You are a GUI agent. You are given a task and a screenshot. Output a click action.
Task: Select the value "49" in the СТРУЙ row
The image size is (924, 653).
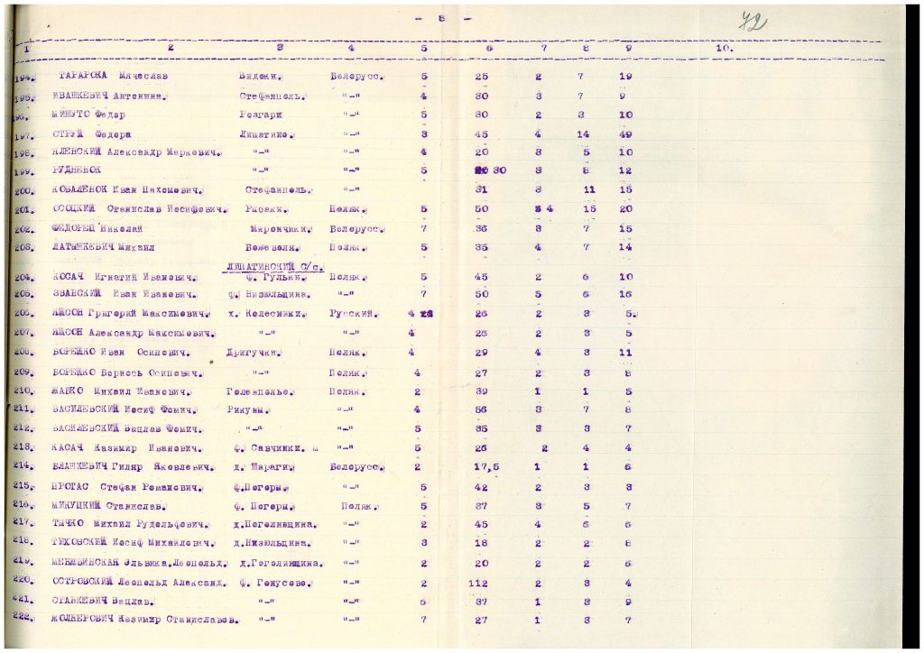[x=626, y=134]
